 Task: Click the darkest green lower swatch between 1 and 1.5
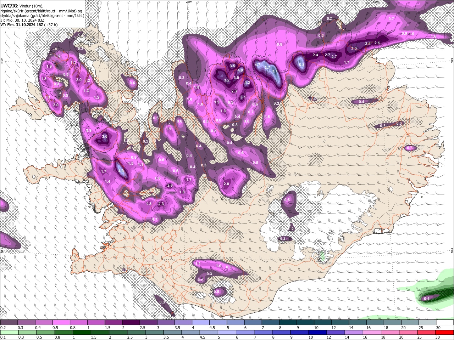tap(82, 332)
